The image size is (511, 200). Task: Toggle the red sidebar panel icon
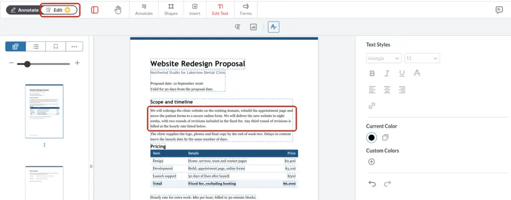(x=95, y=10)
